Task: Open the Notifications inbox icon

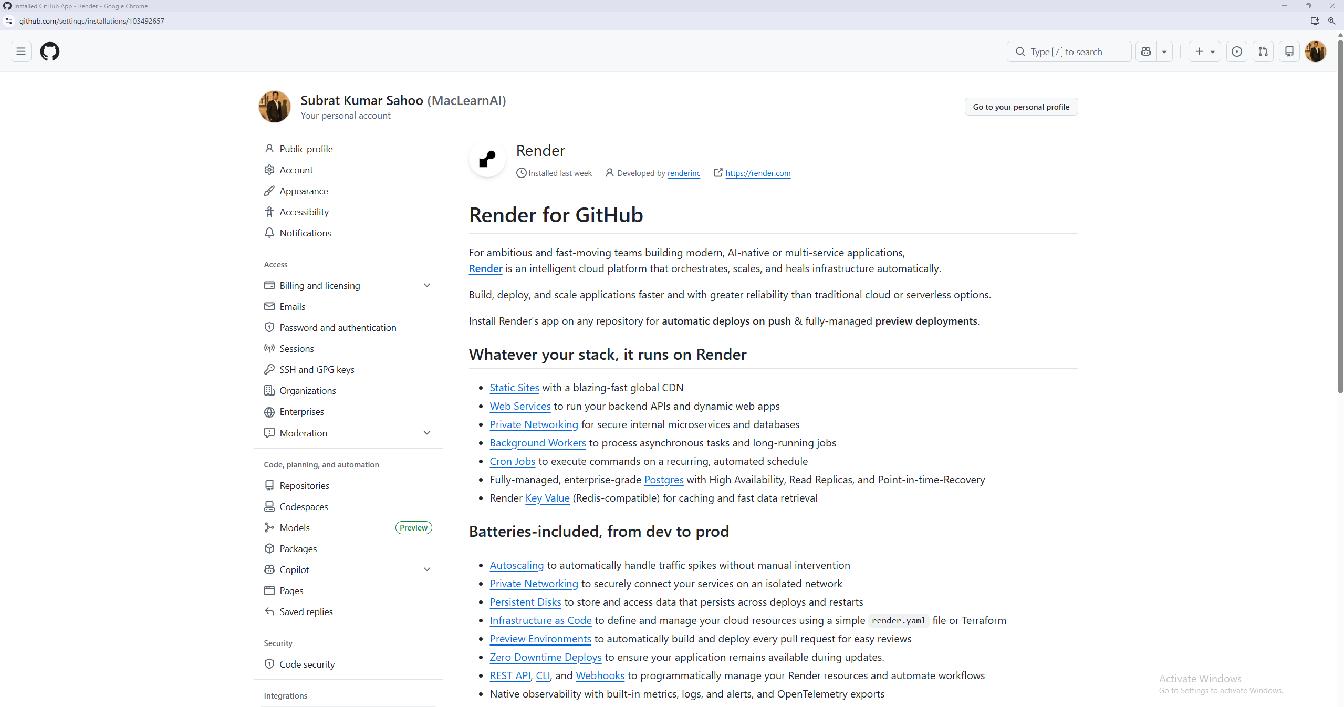Action: 1289,51
